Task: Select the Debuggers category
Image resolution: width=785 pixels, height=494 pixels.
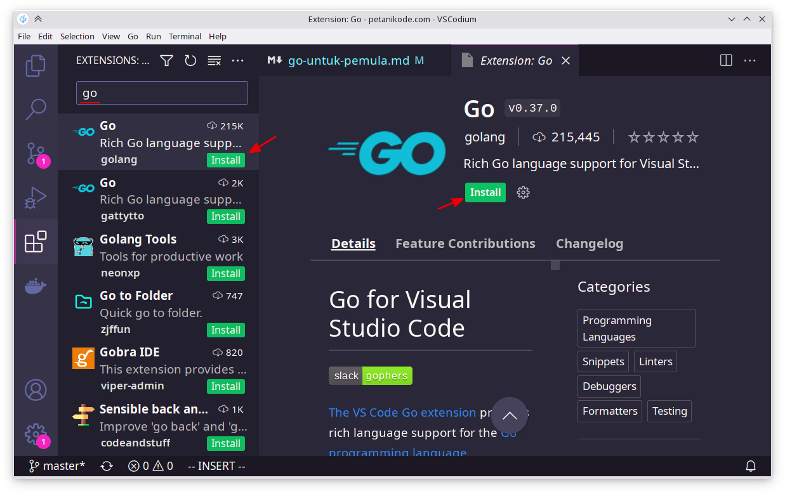Action: click(x=609, y=386)
